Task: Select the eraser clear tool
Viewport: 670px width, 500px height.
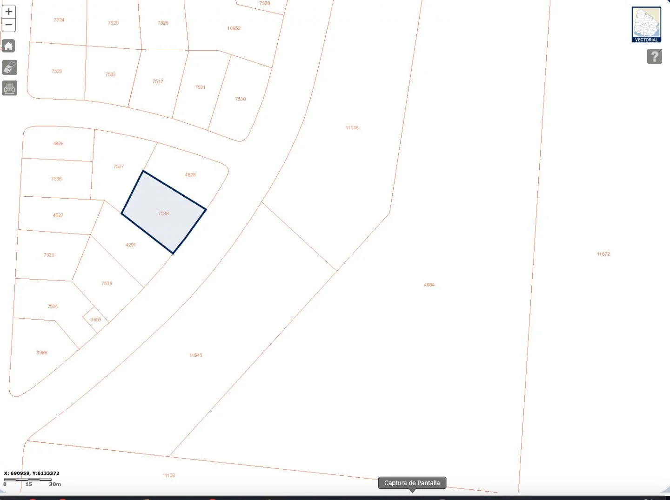Action: (10, 67)
